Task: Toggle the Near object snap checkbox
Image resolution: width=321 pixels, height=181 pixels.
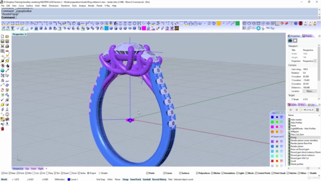Action: pyautogui.click(x=10, y=173)
